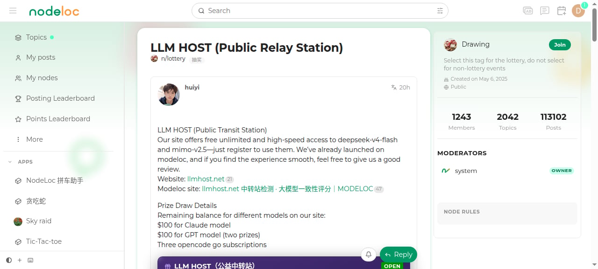598x269 pixels.
Task: Click the 'Created on May 6, 2025' text
Action: click(x=479, y=79)
